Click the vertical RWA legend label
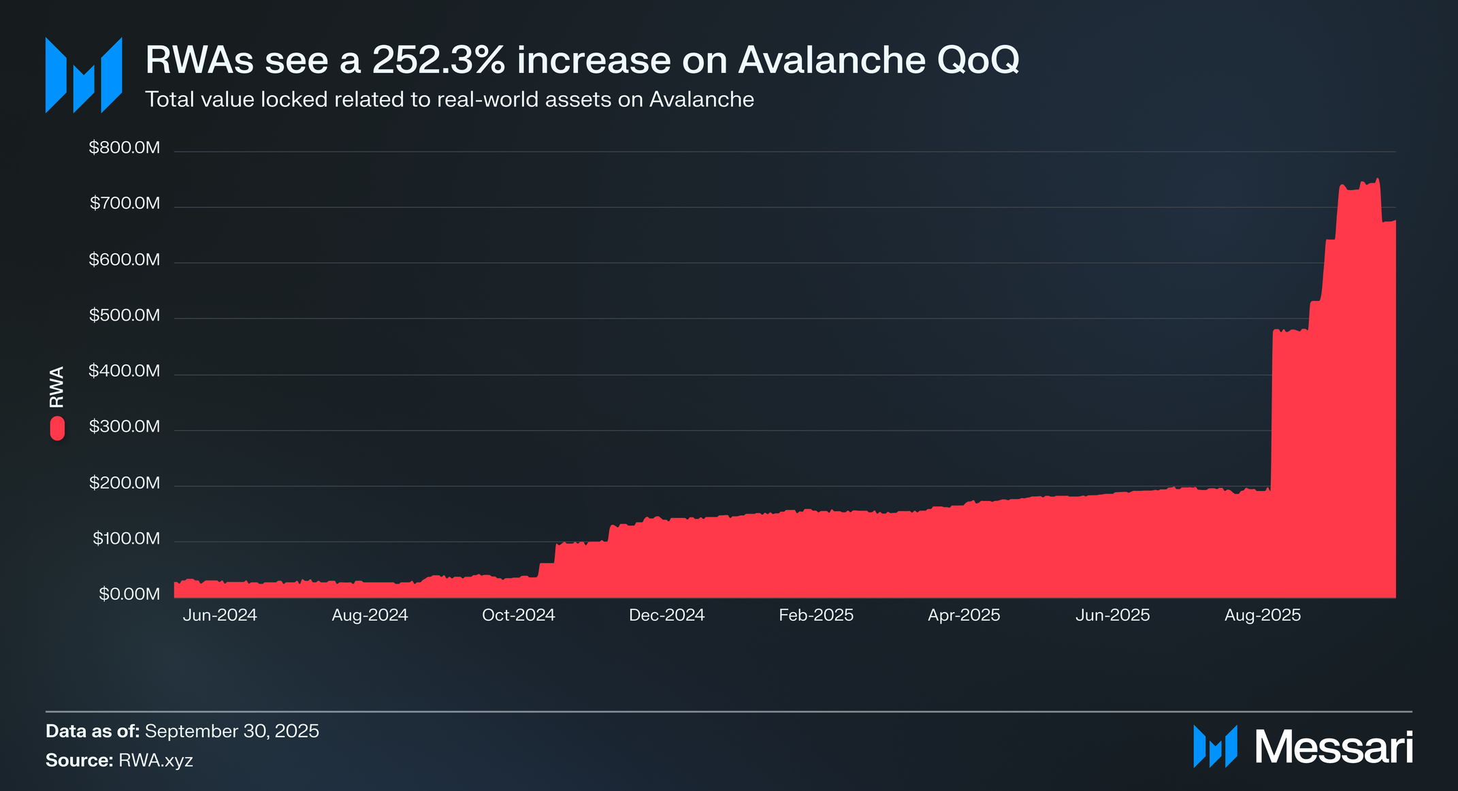The height and width of the screenshot is (791, 1458). [57, 387]
